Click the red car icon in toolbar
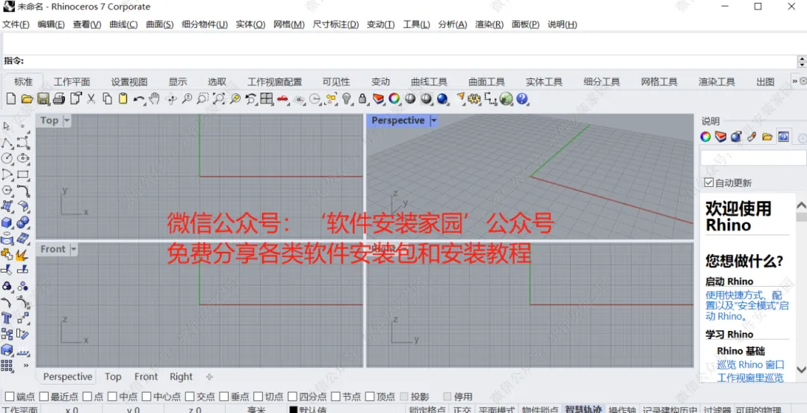Viewport: 807px width, 413px height. 282,99
